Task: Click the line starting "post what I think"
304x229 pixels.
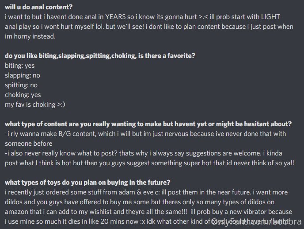Action: (149, 163)
